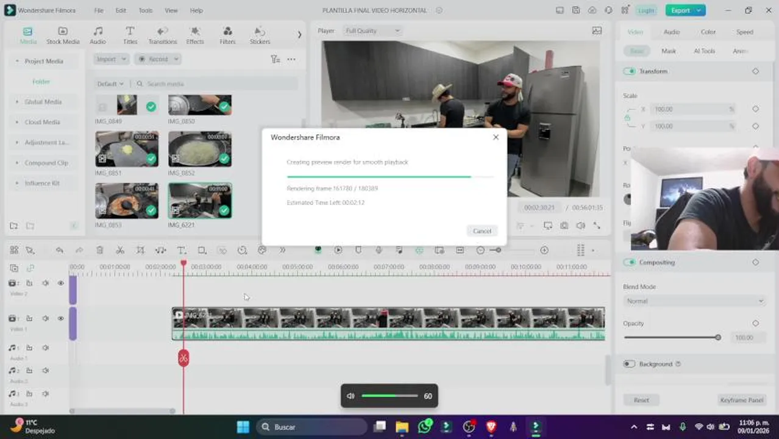Click the new folder icon below Project Media
Screen dimensions: 779x439
tap(13, 226)
